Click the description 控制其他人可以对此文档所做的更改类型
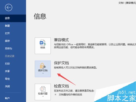This screenshot has width=136, height=102. point(75,67)
